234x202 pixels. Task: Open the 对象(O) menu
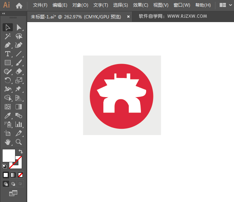point(80,5)
